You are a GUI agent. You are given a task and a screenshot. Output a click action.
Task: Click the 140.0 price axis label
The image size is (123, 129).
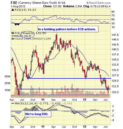[115, 49]
